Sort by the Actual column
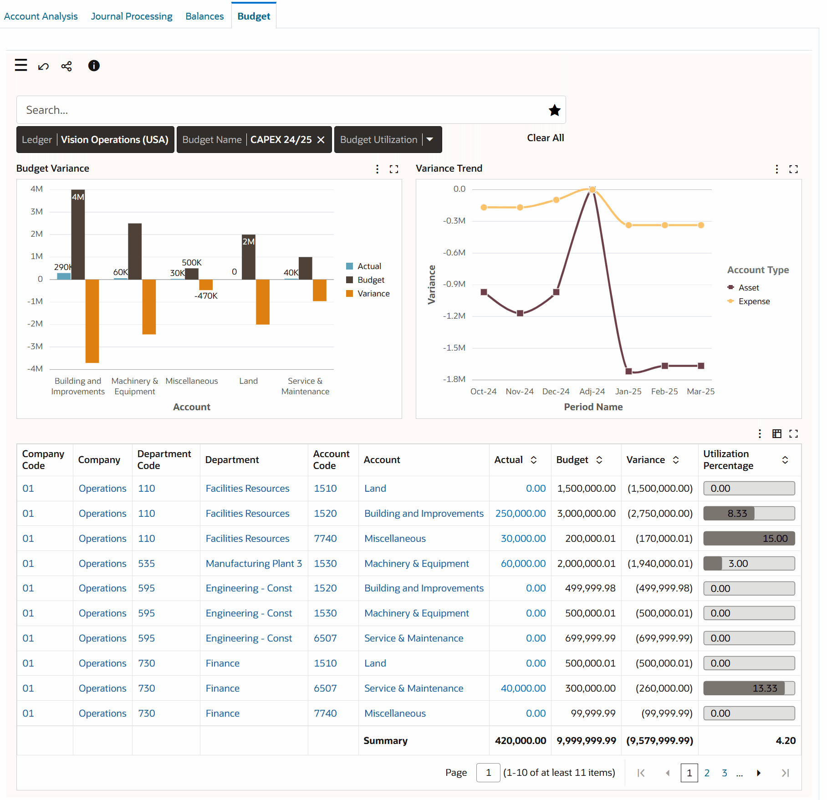This screenshot has width=827, height=800. pyautogui.click(x=534, y=460)
